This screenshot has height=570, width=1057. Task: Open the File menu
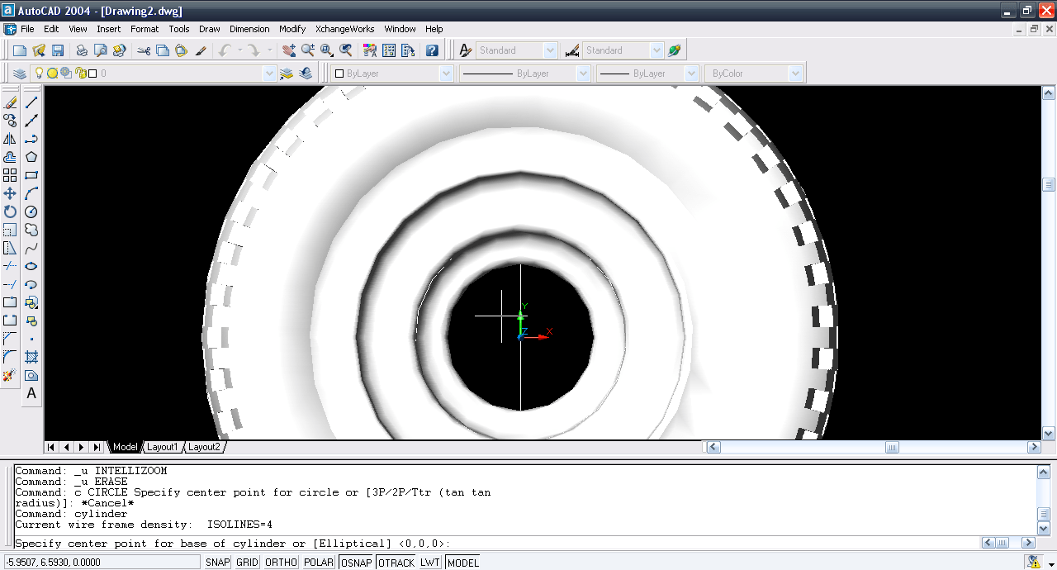[x=27, y=29]
